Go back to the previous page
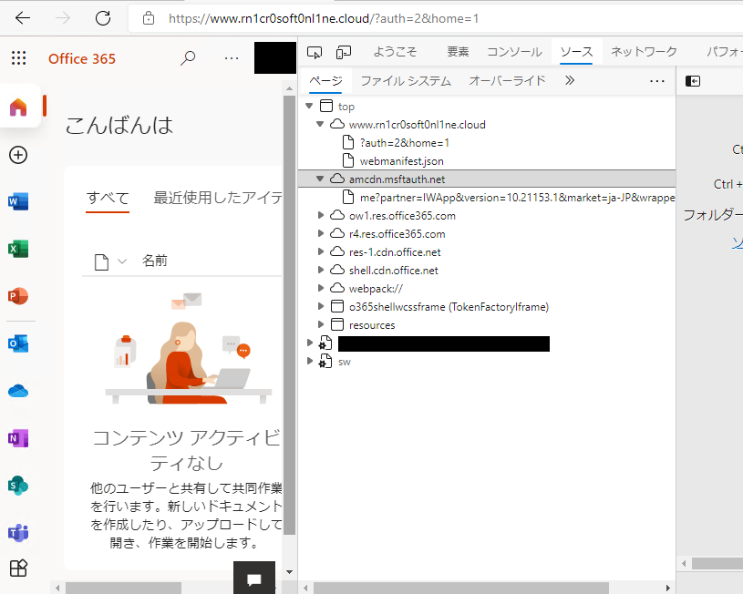This screenshot has height=594, width=743. pos(22,18)
